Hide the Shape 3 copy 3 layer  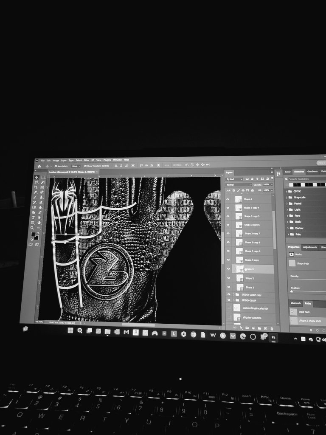tap(228, 216)
